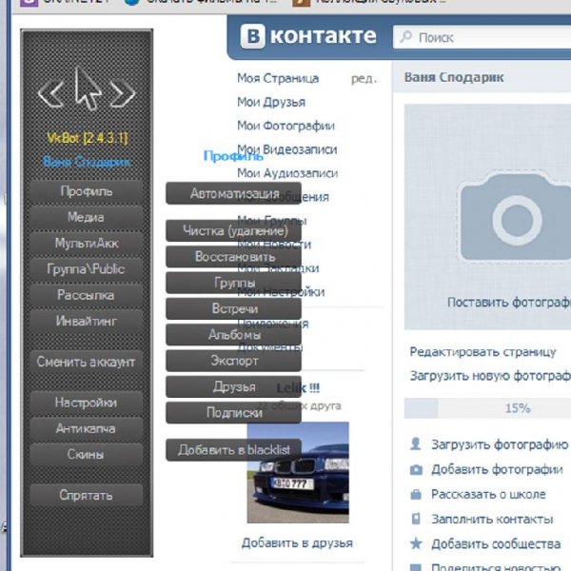Click the search magnifier icon
The image size is (571, 571).
[405, 36]
